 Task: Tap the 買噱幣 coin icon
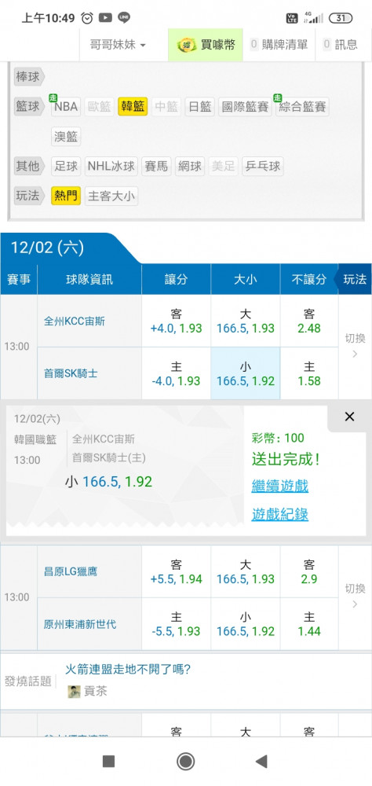[186, 45]
